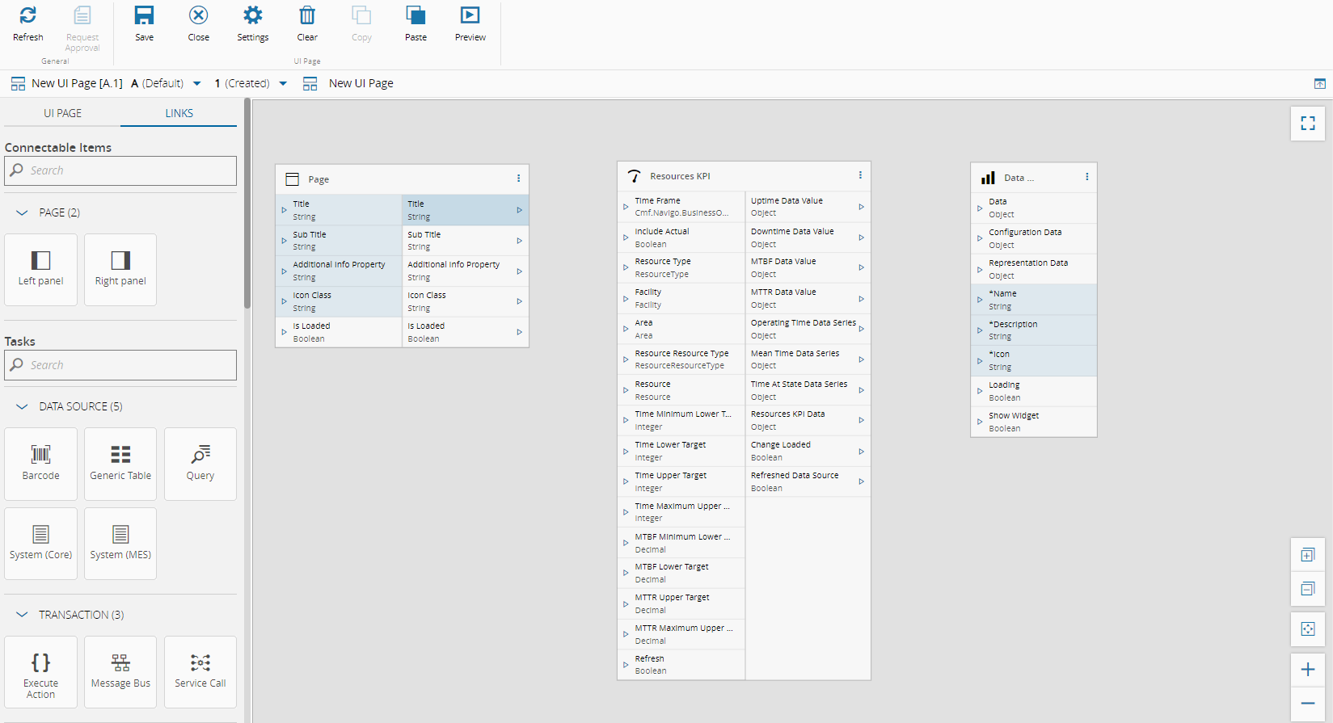
Task: Click the Connectable Items search field
Action: [x=121, y=170]
